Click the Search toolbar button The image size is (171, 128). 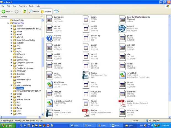coord(34,12)
